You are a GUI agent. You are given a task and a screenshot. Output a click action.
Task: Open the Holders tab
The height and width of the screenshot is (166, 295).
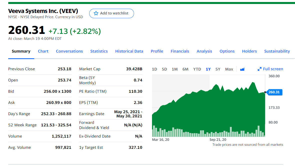pos(249,51)
